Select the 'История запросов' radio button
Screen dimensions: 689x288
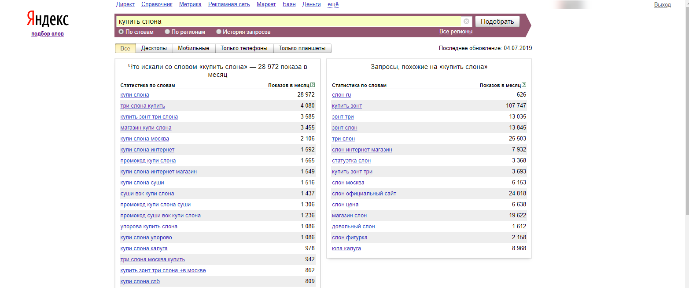tap(219, 32)
